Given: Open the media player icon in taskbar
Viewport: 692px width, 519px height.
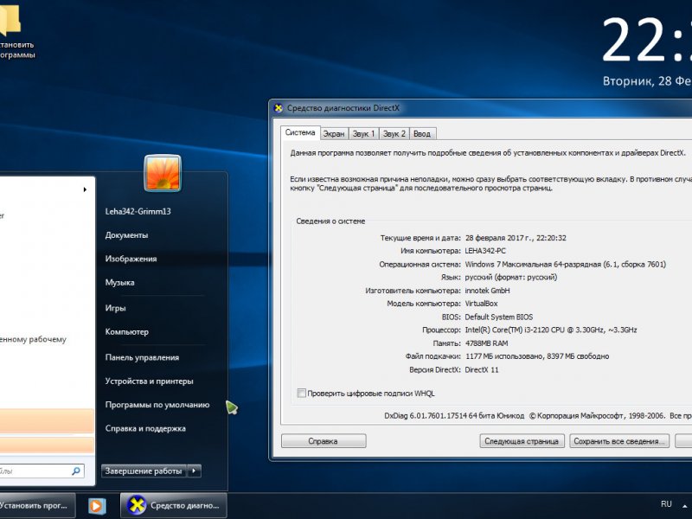Looking at the screenshot, I should pyautogui.click(x=97, y=506).
